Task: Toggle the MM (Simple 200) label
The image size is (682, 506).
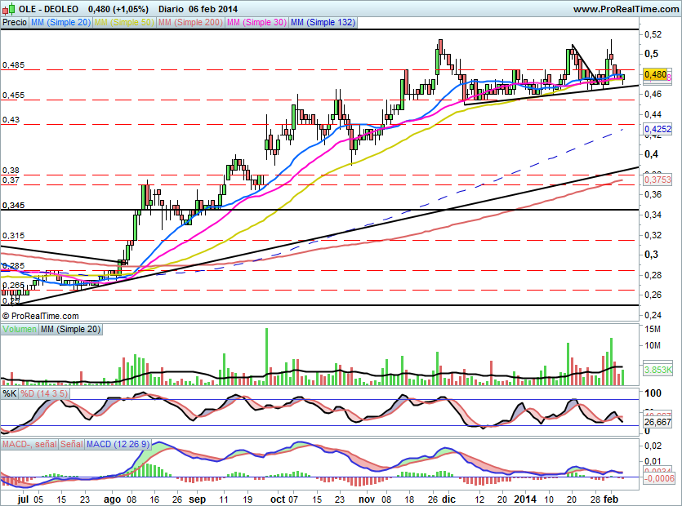Action: click(x=189, y=22)
